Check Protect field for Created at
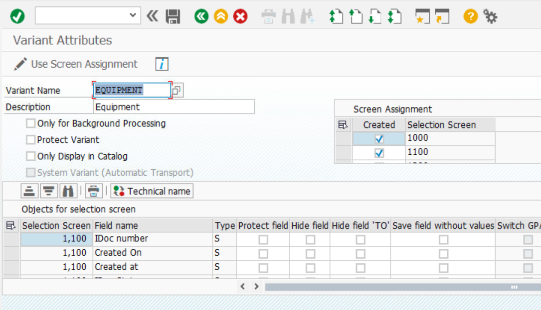Viewport: 541px width, 310px height. tap(263, 268)
